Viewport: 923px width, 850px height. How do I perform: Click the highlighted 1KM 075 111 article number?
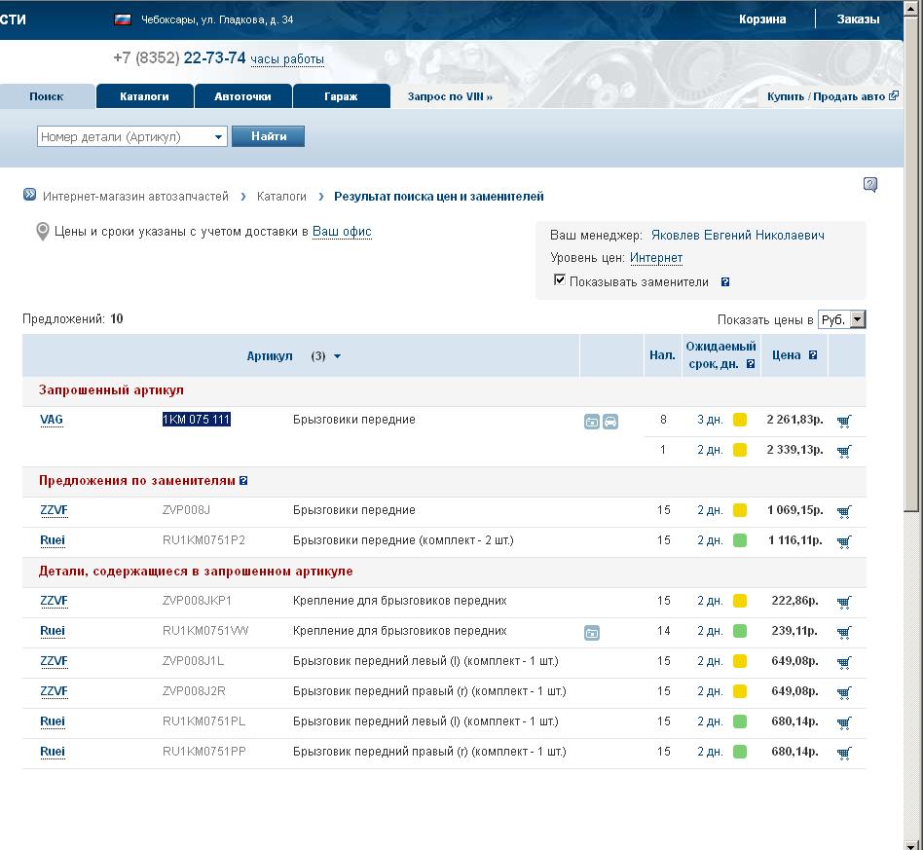pyautogui.click(x=196, y=420)
